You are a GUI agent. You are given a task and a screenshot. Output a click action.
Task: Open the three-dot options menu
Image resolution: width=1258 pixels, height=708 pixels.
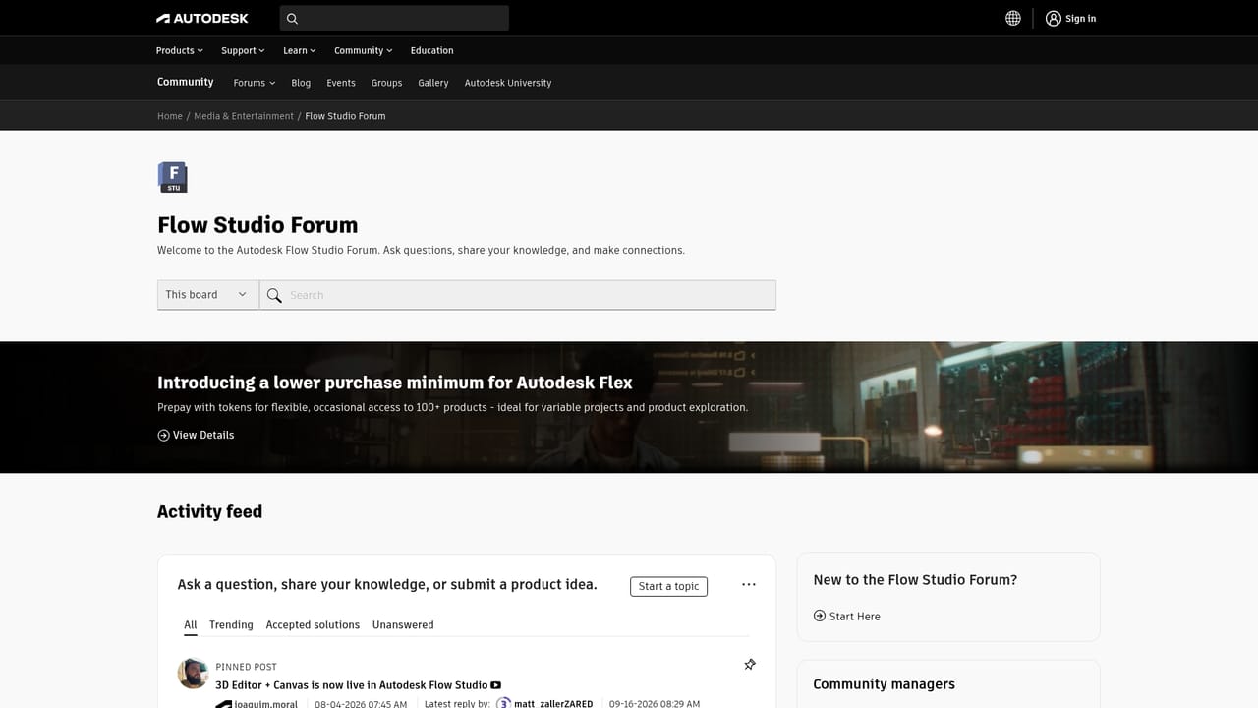click(749, 584)
